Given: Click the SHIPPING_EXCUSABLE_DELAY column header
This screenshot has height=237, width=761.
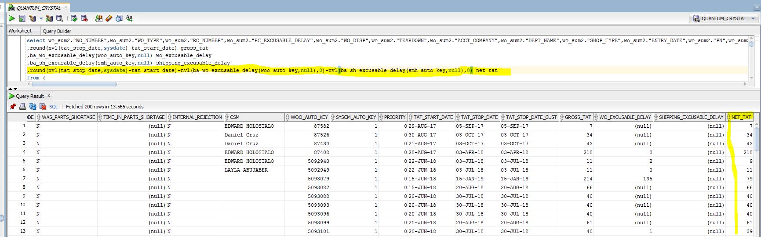Looking at the screenshot, I should pos(689,117).
